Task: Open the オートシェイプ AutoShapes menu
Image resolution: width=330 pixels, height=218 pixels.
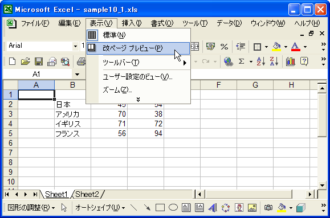Action: click(x=100, y=208)
